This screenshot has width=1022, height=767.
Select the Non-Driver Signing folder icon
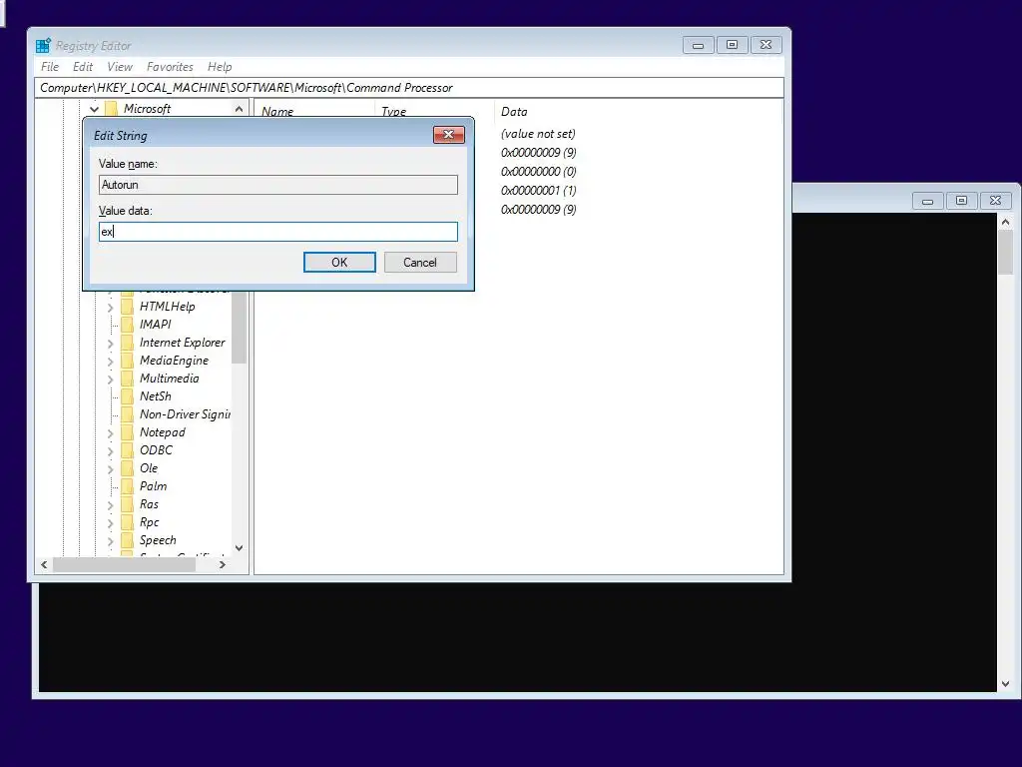(x=127, y=414)
